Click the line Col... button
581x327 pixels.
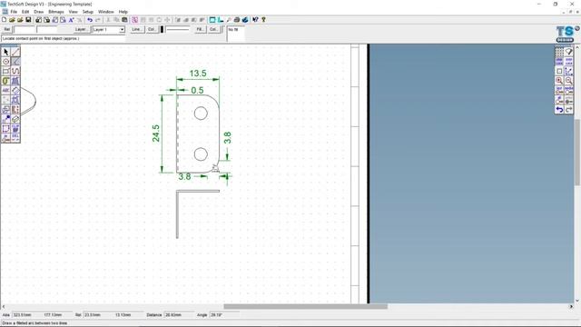[152, 29]
